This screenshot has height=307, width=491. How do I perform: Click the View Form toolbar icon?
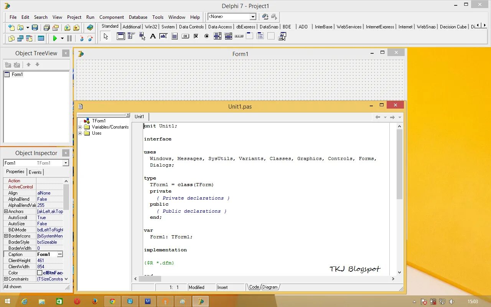coord(20,38)
